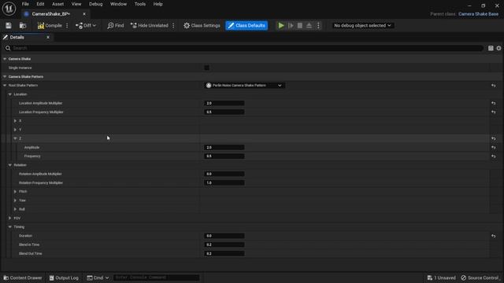Reset Z Frequency to default
This screenshot has width=504, height=283.
click(494, 156)
